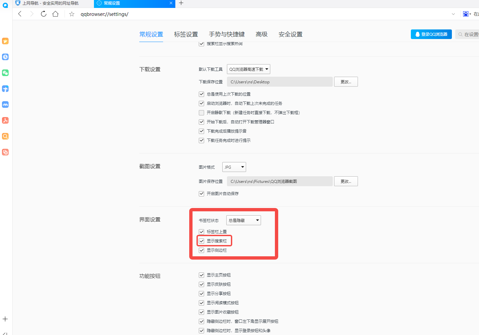Switch to the 安全设置 tab
479x335 pixels.
point(290,34)
